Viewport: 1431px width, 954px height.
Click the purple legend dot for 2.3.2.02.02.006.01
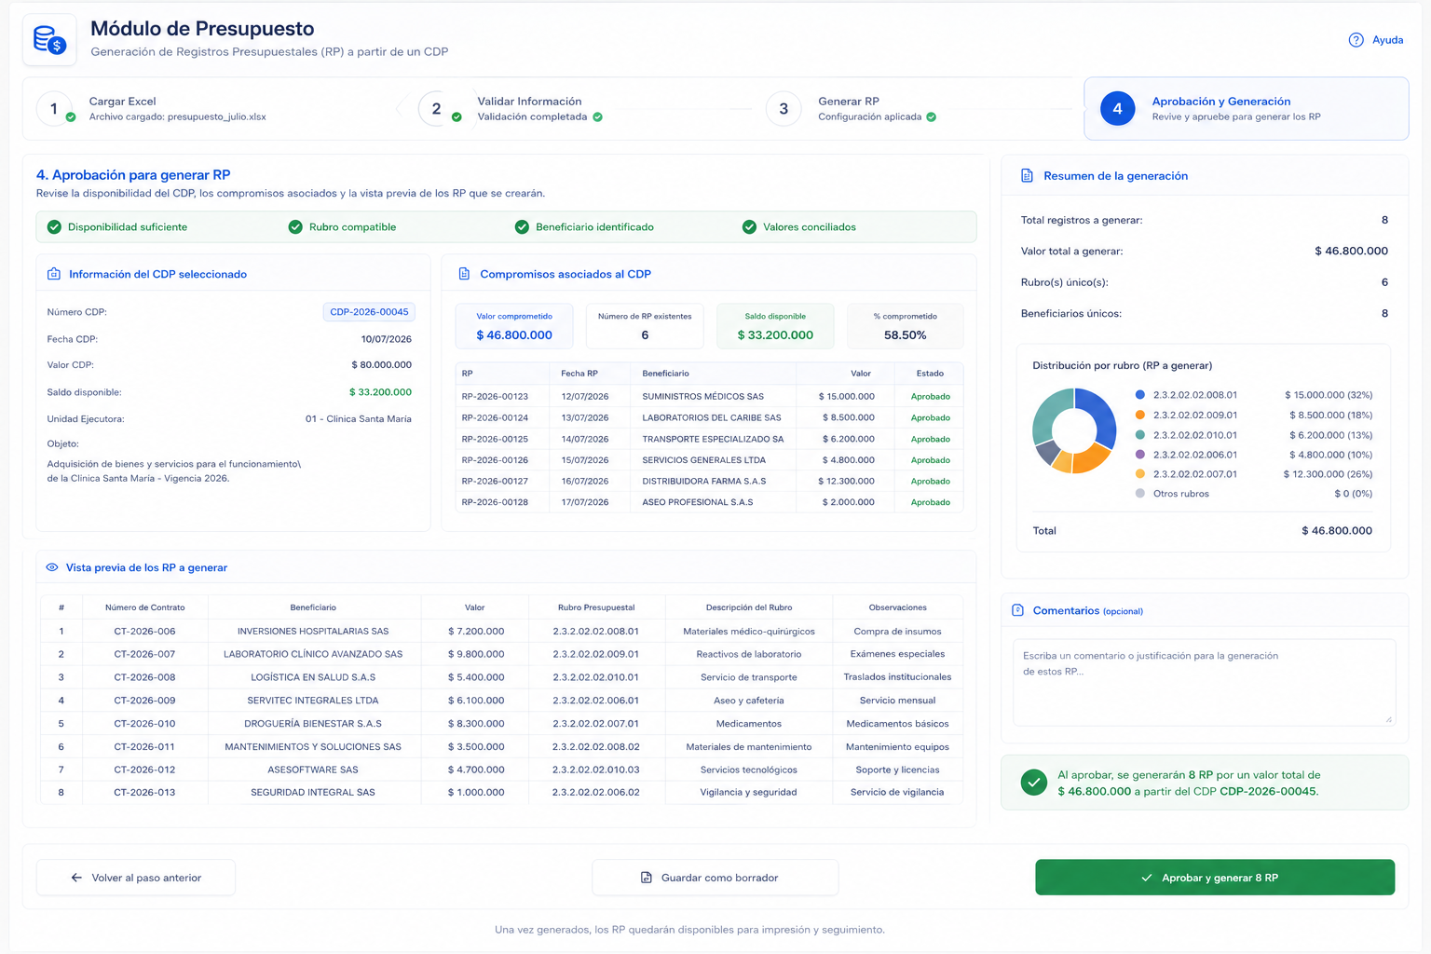pyautogui.click(x=1140, y=455)
